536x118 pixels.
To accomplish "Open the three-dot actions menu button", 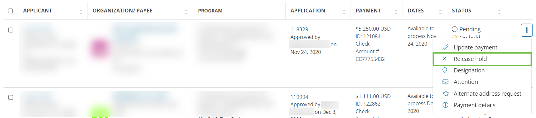I will coord(526,30).
